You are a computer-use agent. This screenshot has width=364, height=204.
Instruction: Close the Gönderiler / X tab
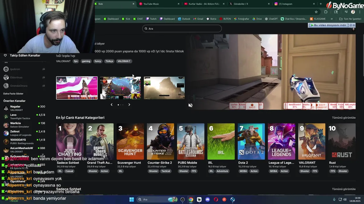[x=269, y=4]
